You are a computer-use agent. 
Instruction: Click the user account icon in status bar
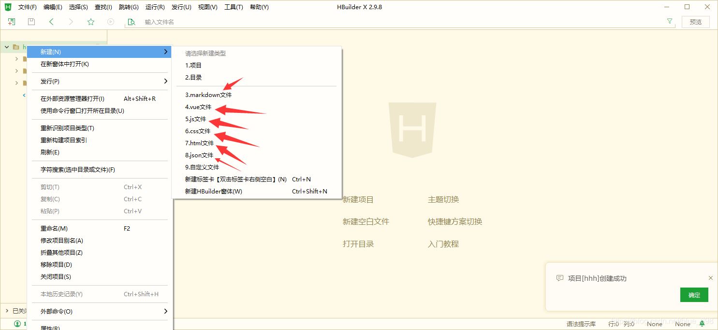coord(17,324)
